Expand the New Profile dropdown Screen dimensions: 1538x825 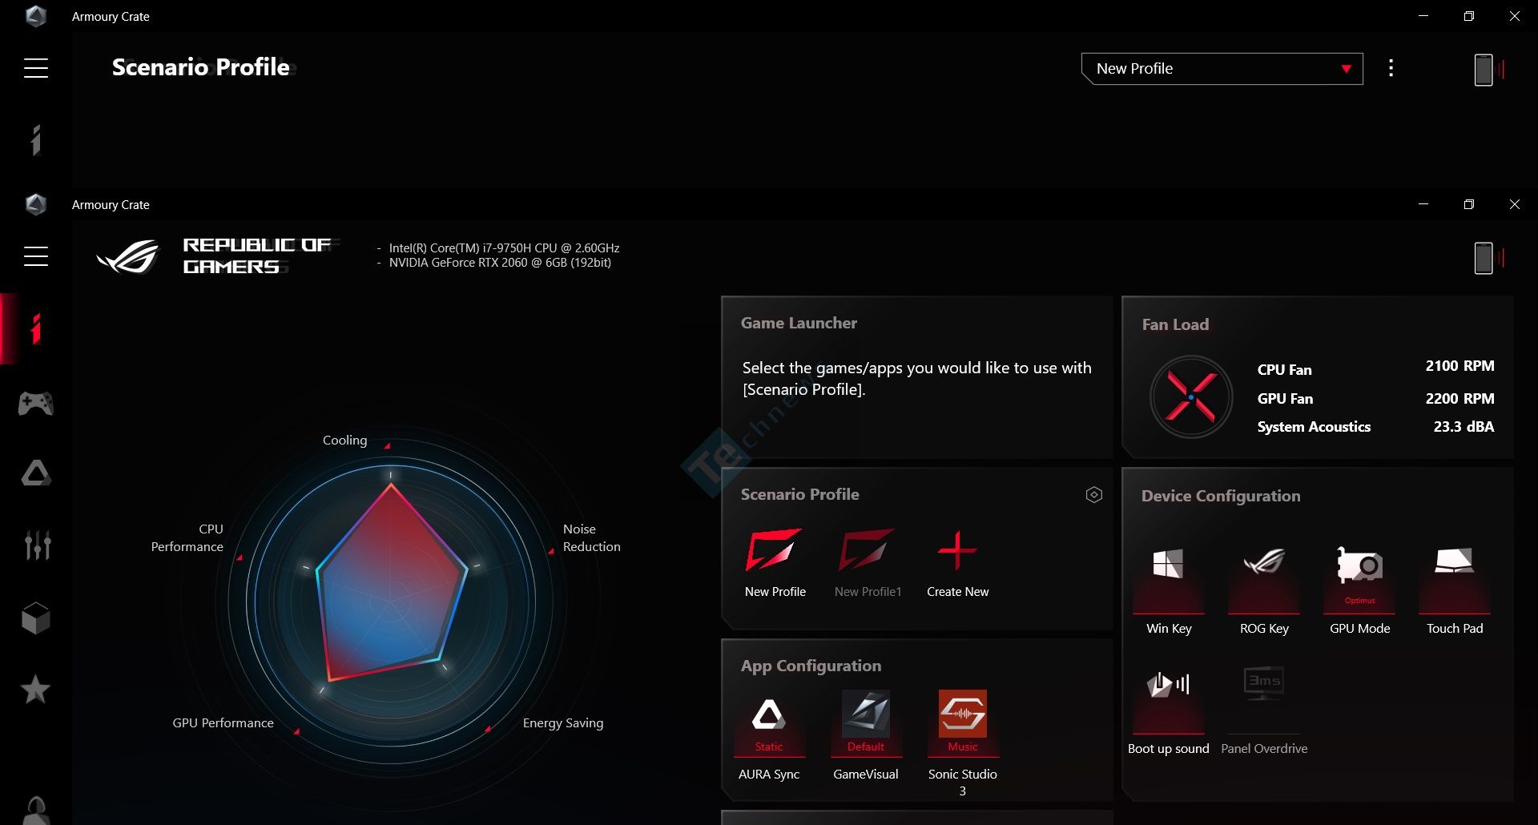(1222, 69)
